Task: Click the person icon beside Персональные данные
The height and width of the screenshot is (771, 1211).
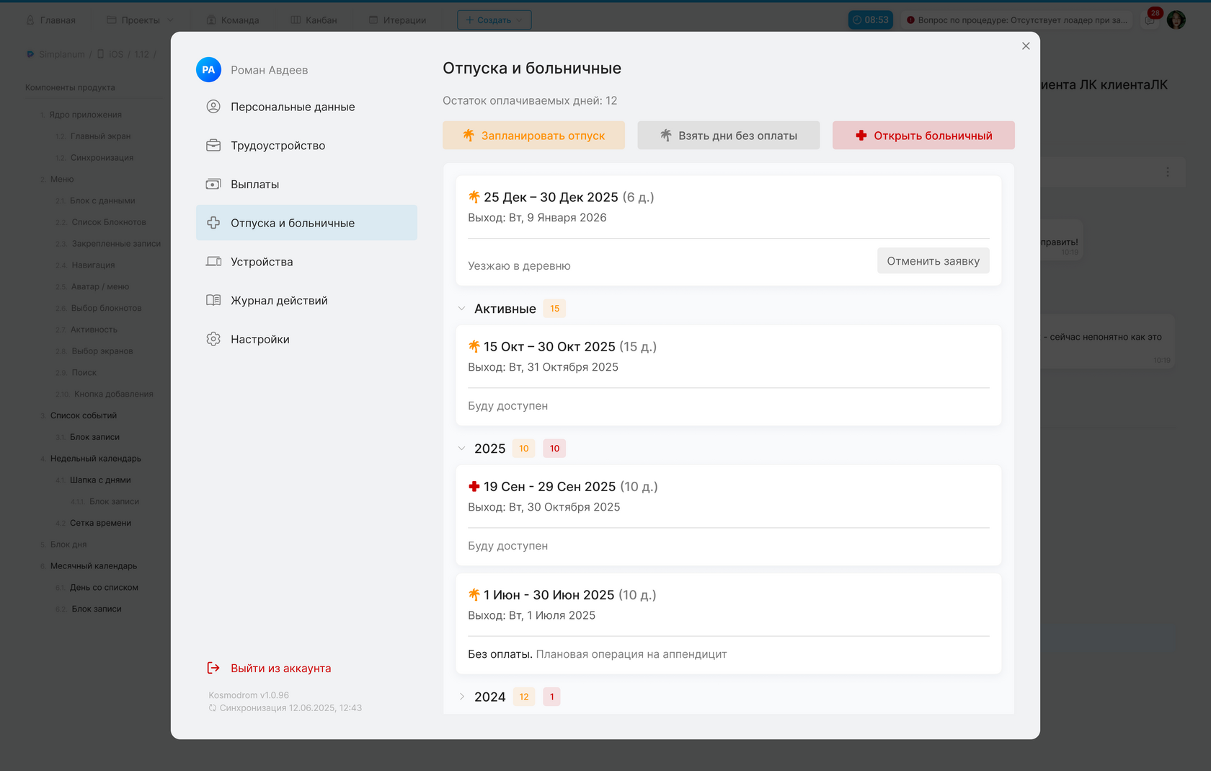Action: (x=213, y=107)
